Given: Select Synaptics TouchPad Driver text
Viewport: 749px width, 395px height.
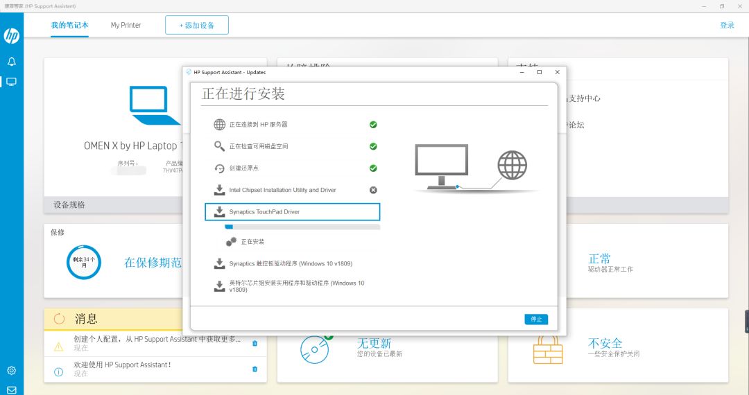Looking at the screenshot, I should tap(264, 212).
